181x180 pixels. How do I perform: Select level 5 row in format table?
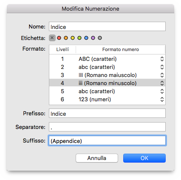coord(107,91)
